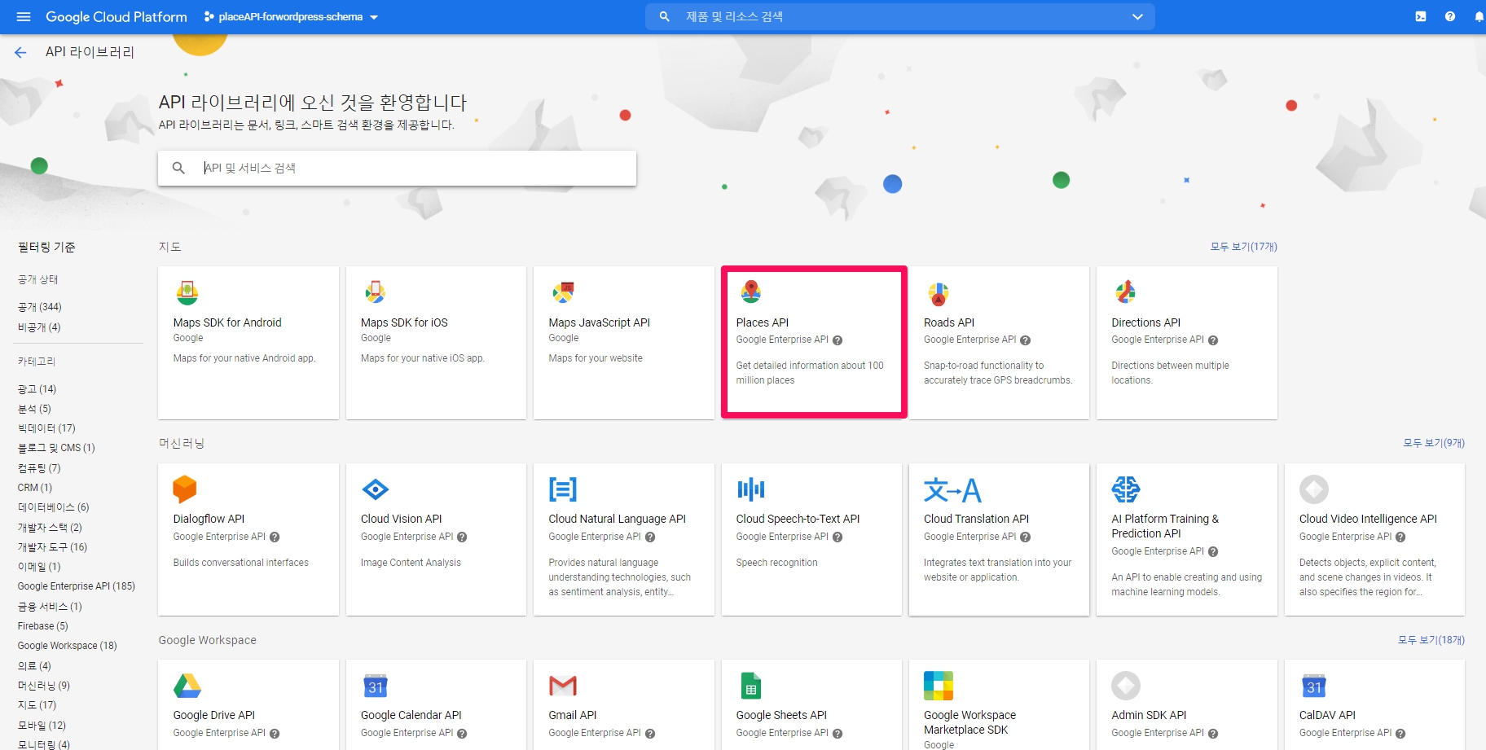Open the Places API pin icon
Screen dimensions: 1486x750
click(750, 292)
